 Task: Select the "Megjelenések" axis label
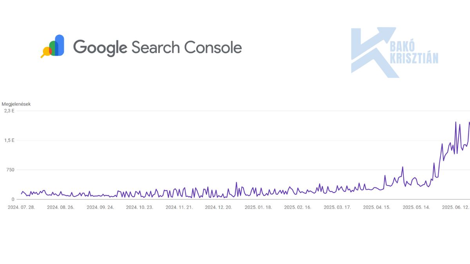pos(16,104)
